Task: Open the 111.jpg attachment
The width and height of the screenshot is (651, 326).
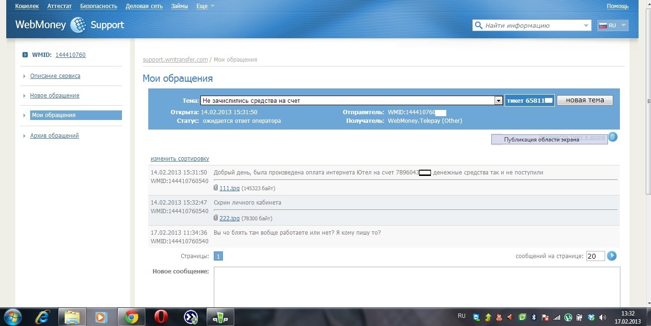Action: pos(230,188)
